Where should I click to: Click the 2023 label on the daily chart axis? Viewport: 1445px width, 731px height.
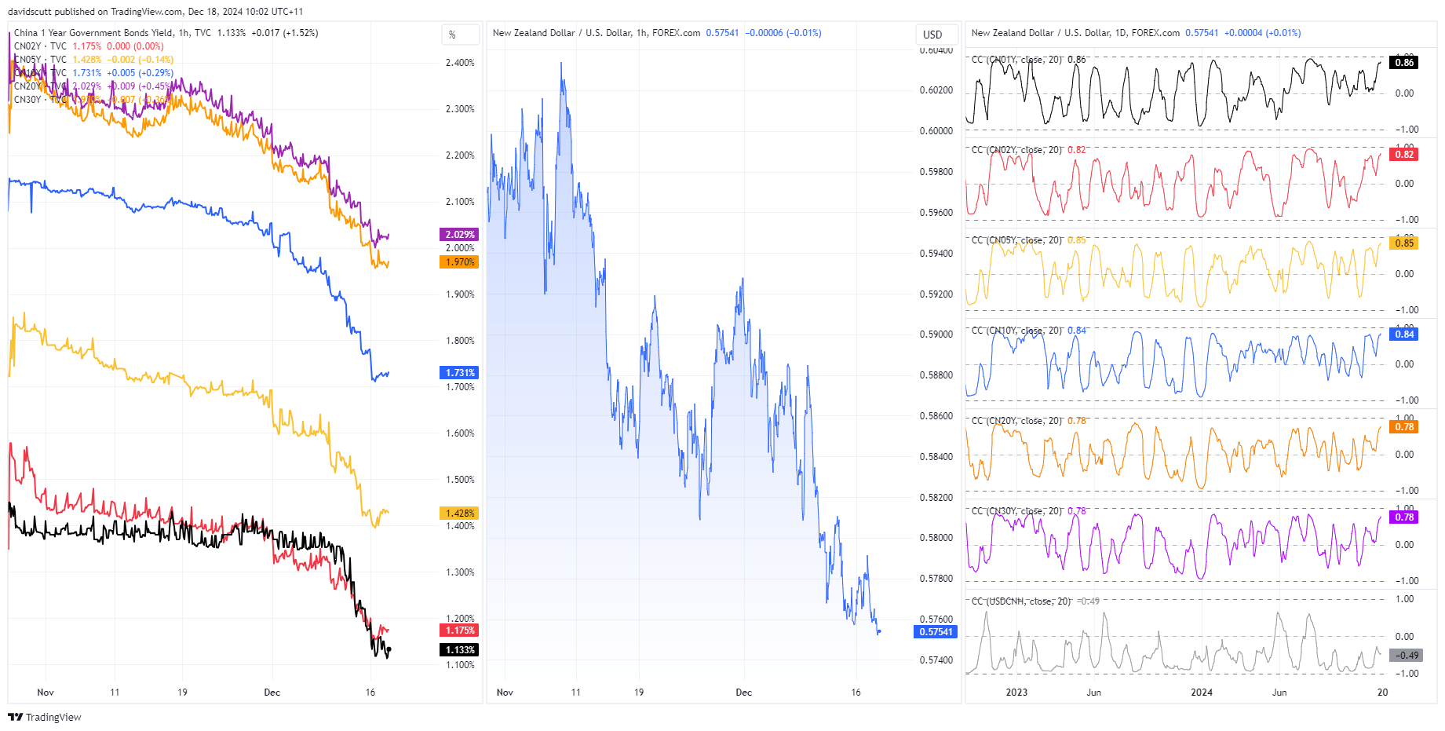coord(1016,693)
